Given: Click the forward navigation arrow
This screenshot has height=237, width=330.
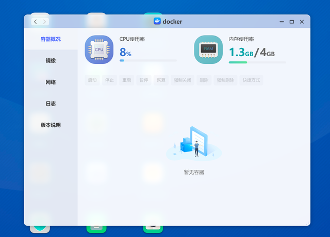Looking at the screenshot, I should (x=44, y=22).
